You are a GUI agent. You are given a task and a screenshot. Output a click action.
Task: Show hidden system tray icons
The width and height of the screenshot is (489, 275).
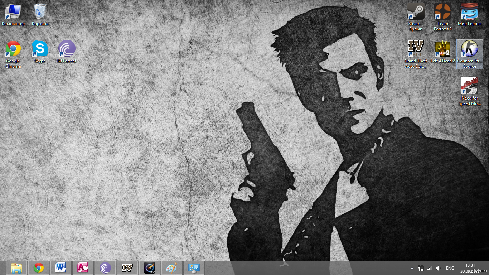pos(412,268)
